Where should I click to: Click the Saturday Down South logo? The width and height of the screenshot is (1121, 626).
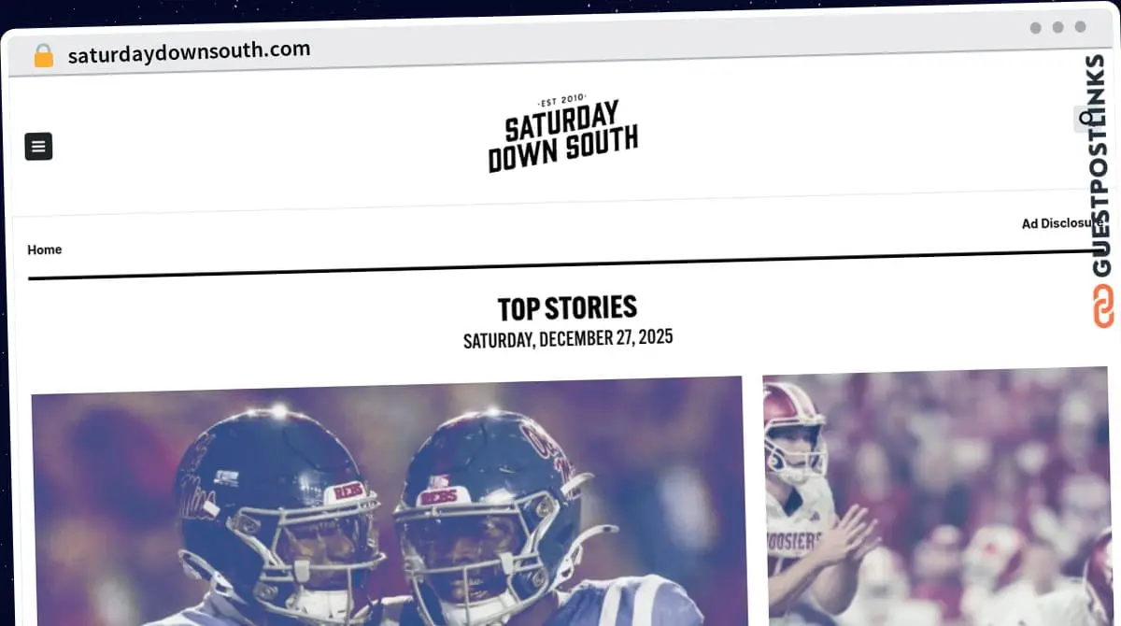(x=562, y=135)
